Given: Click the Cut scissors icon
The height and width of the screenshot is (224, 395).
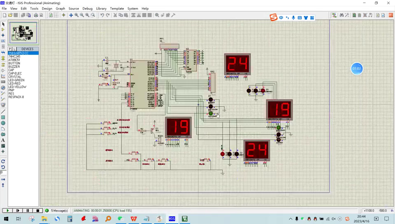Looking at the screenshot, I should [x=115, y=15].
